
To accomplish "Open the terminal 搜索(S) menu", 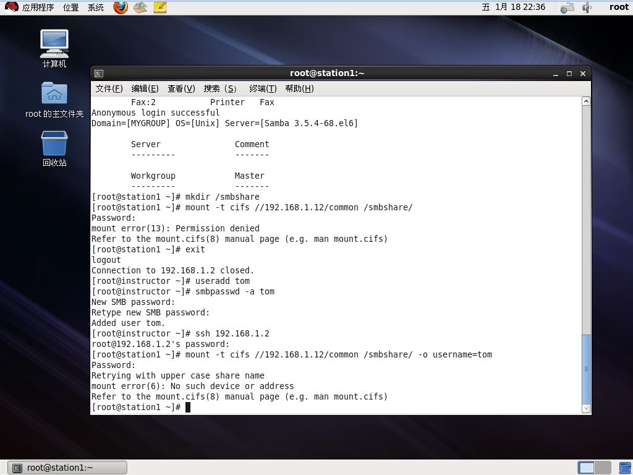I will pos(220,88).
